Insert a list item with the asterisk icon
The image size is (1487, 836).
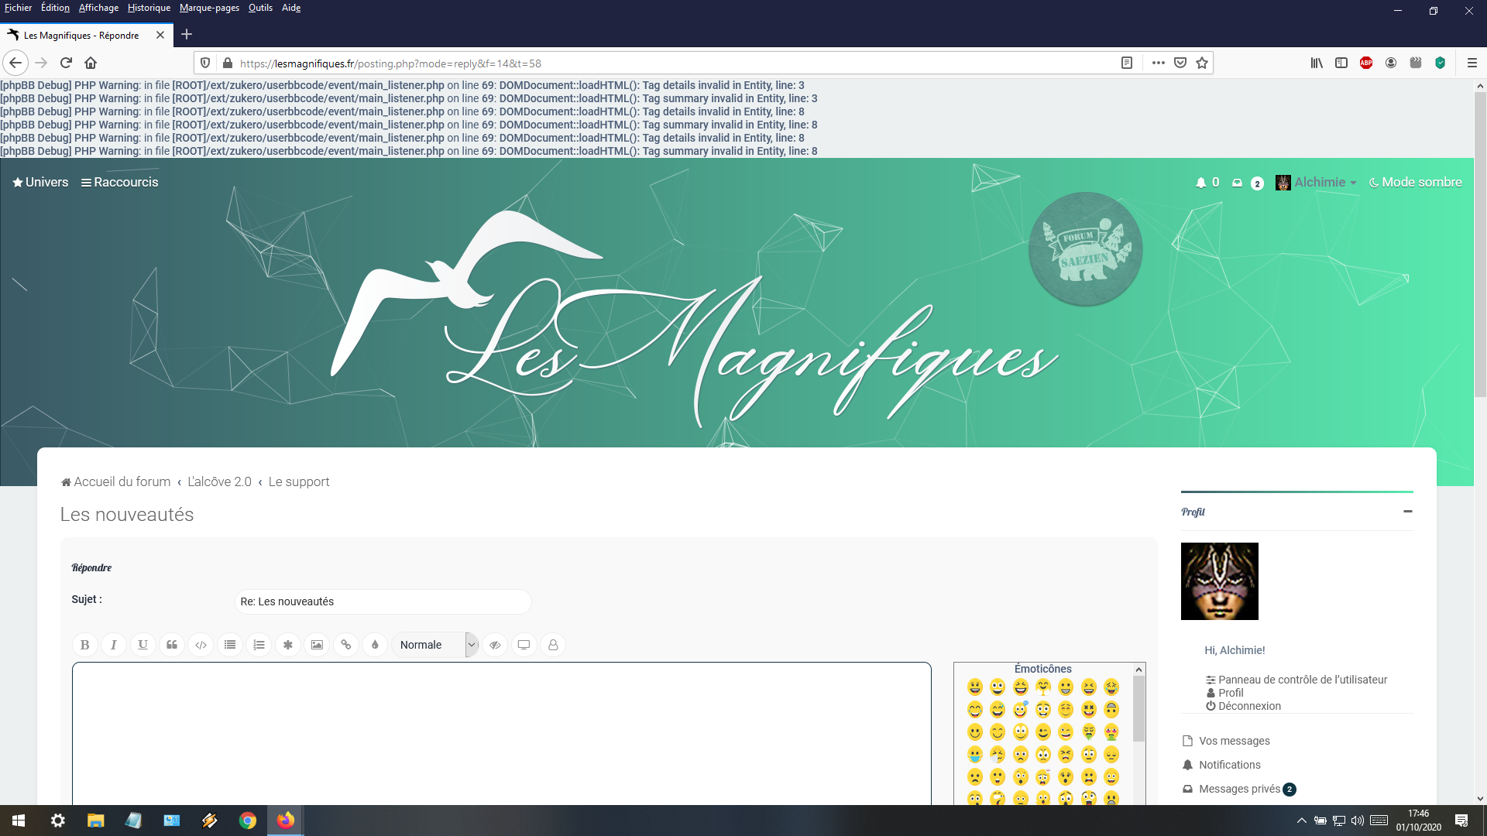pos(288,645)
